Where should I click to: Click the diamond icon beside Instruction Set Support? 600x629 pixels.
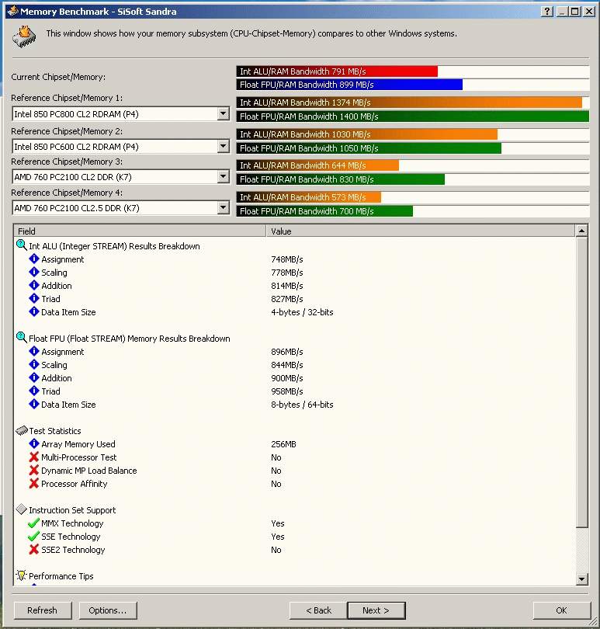[21, 510]
